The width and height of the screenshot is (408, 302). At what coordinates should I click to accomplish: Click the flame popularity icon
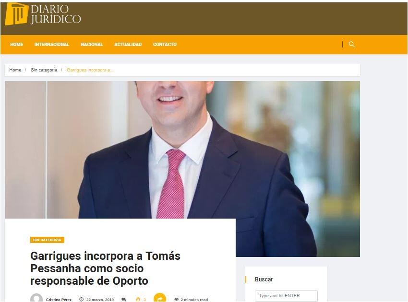pos(138,299)
